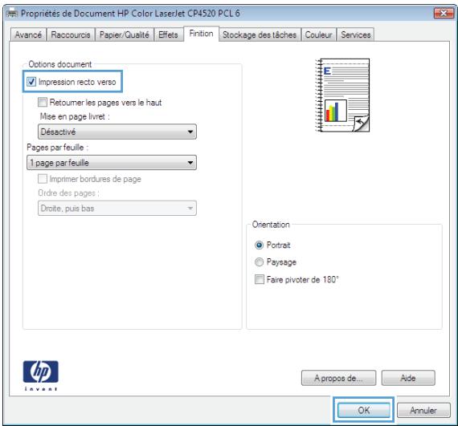458x426 pixels.
Task: Click the Options document group title
Action: coord(60,64)
